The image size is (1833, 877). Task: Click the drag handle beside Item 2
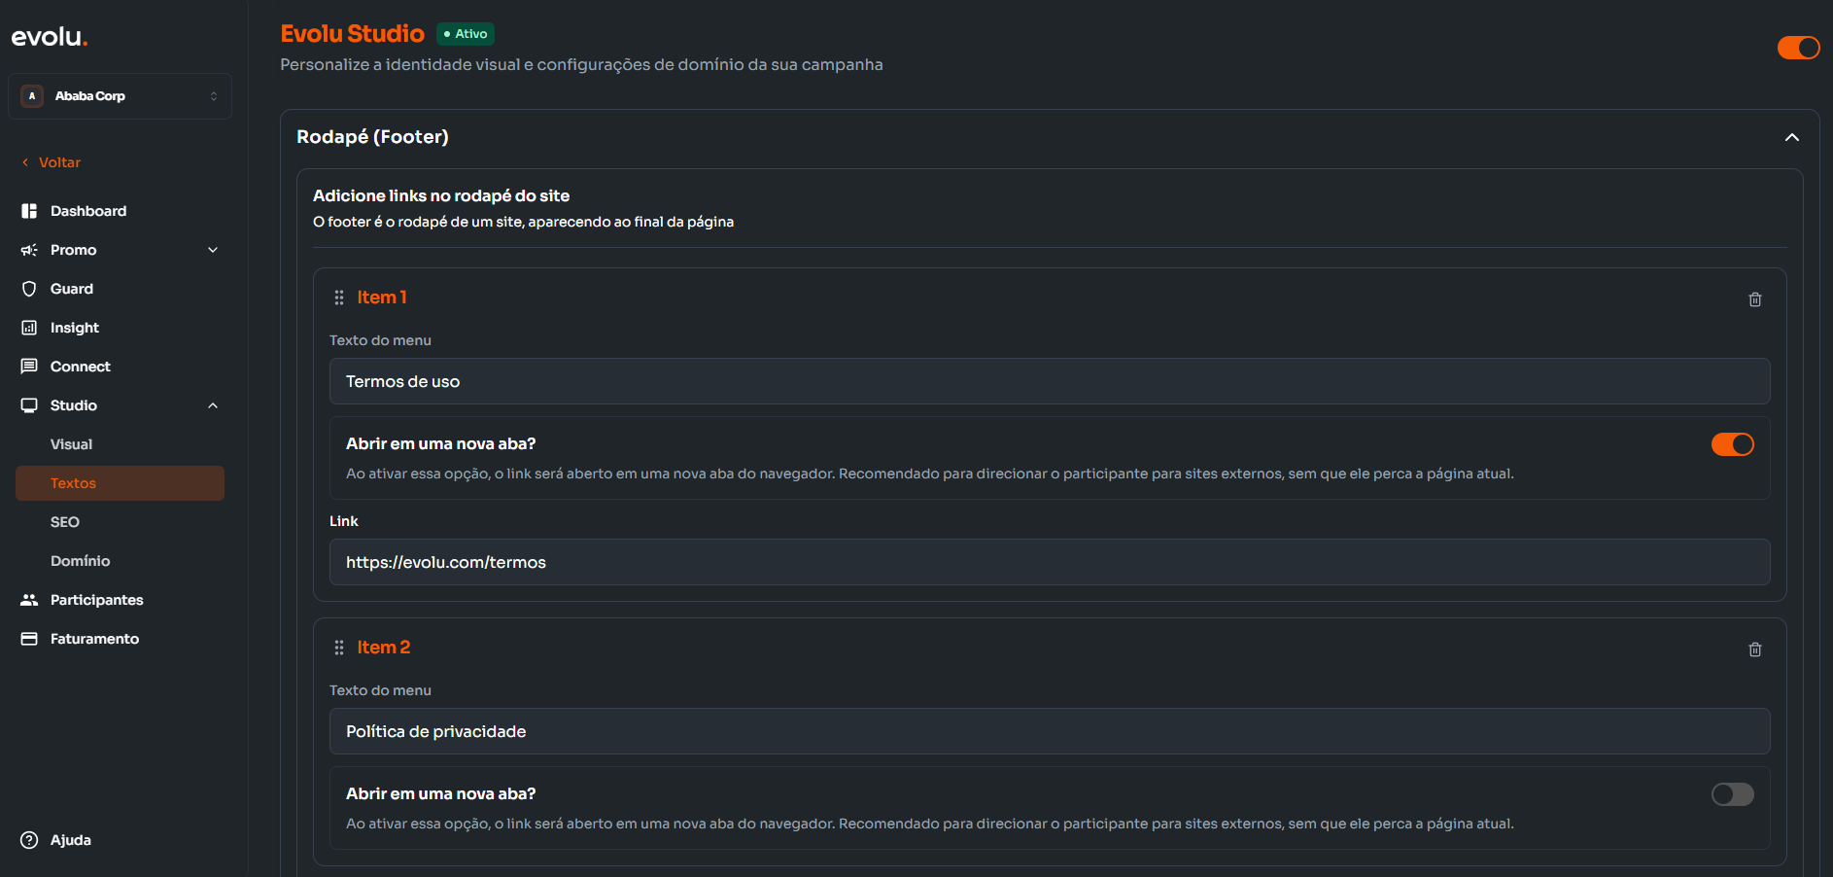tap(339, 648)
